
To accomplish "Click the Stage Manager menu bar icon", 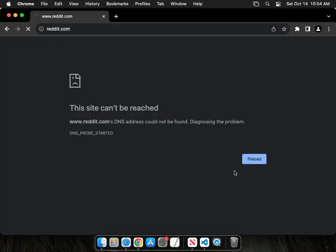I will click(x=256, y=4).
